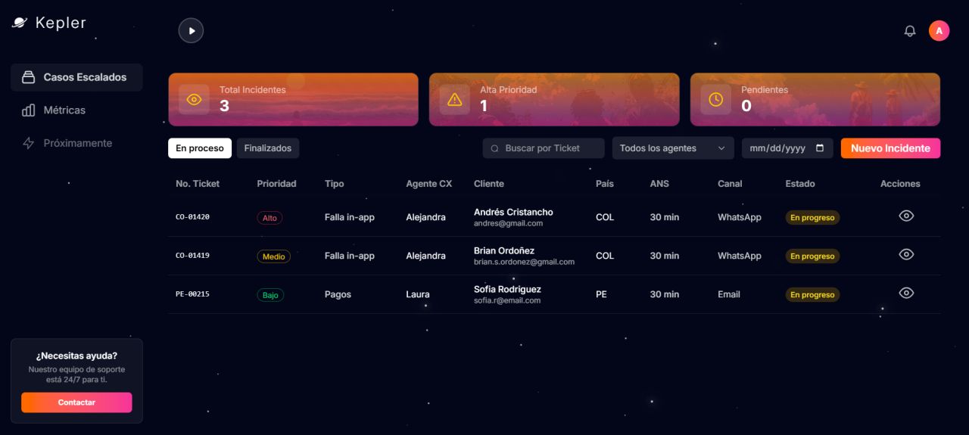Image resolution: width=969 pixels, height=435 pixels.
Task: Click the clock icon in Pendientes card
Action: (715, 99)
